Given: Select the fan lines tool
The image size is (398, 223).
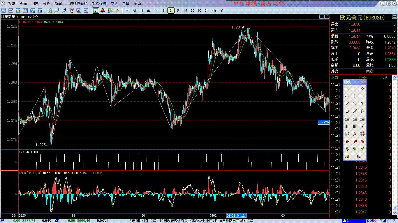Looking at the screenshot, I should [362, 111].
